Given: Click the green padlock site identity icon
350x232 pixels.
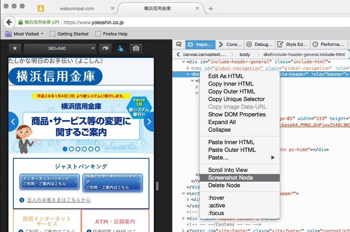Looking at the screenshot, I should point(21,22).
